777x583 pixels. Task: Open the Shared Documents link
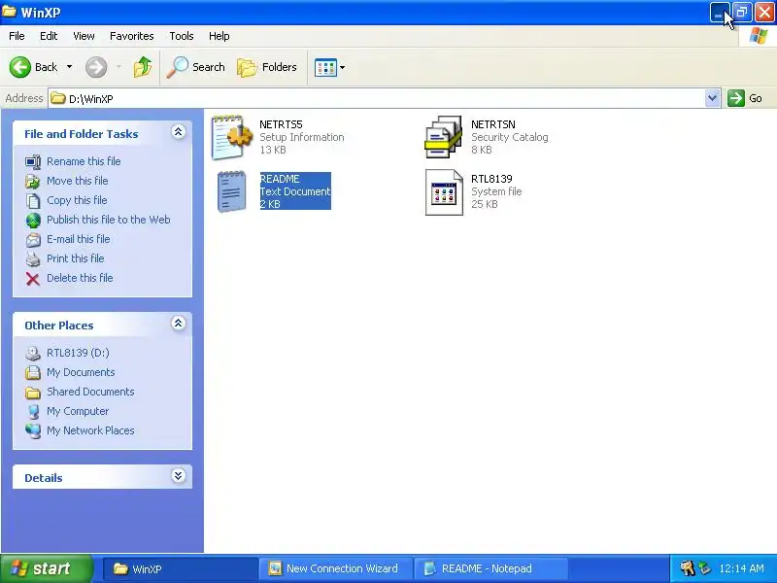coord(90,392)
